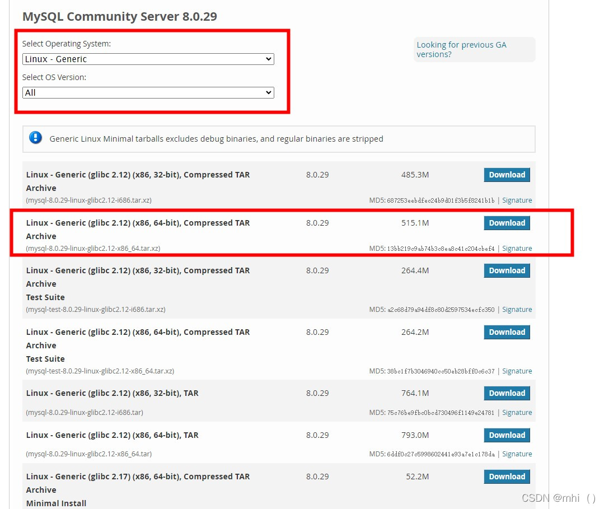The width and height of the screenshot is (604, 509).
Task: Click the MD5 hash starting with a2c68d79a94
Action: [x=441, y=310]
